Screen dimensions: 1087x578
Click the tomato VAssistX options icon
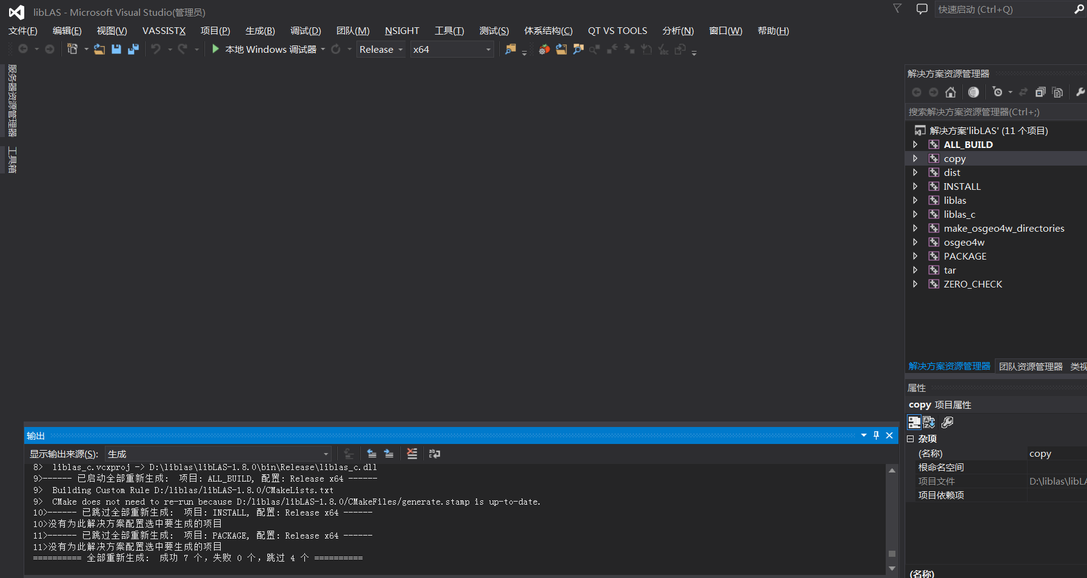[x=544, y=49]
